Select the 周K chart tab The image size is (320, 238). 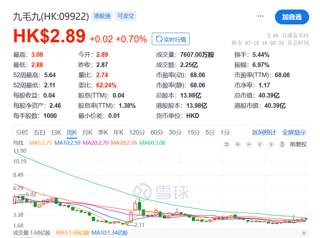(72, 132)
